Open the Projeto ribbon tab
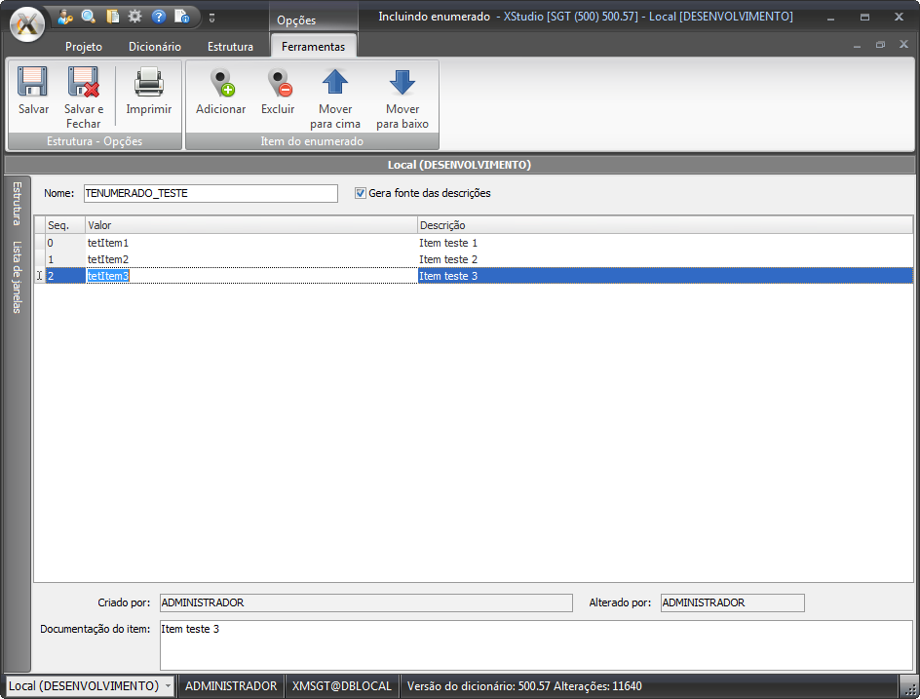The height and width of the screenshot is (699, 920). pos(83,47)
